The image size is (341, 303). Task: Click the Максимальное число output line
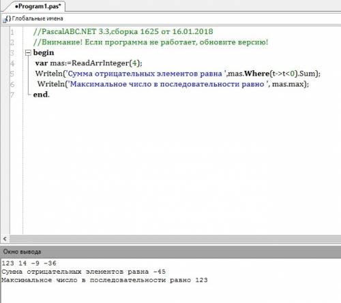click(104, 280)
